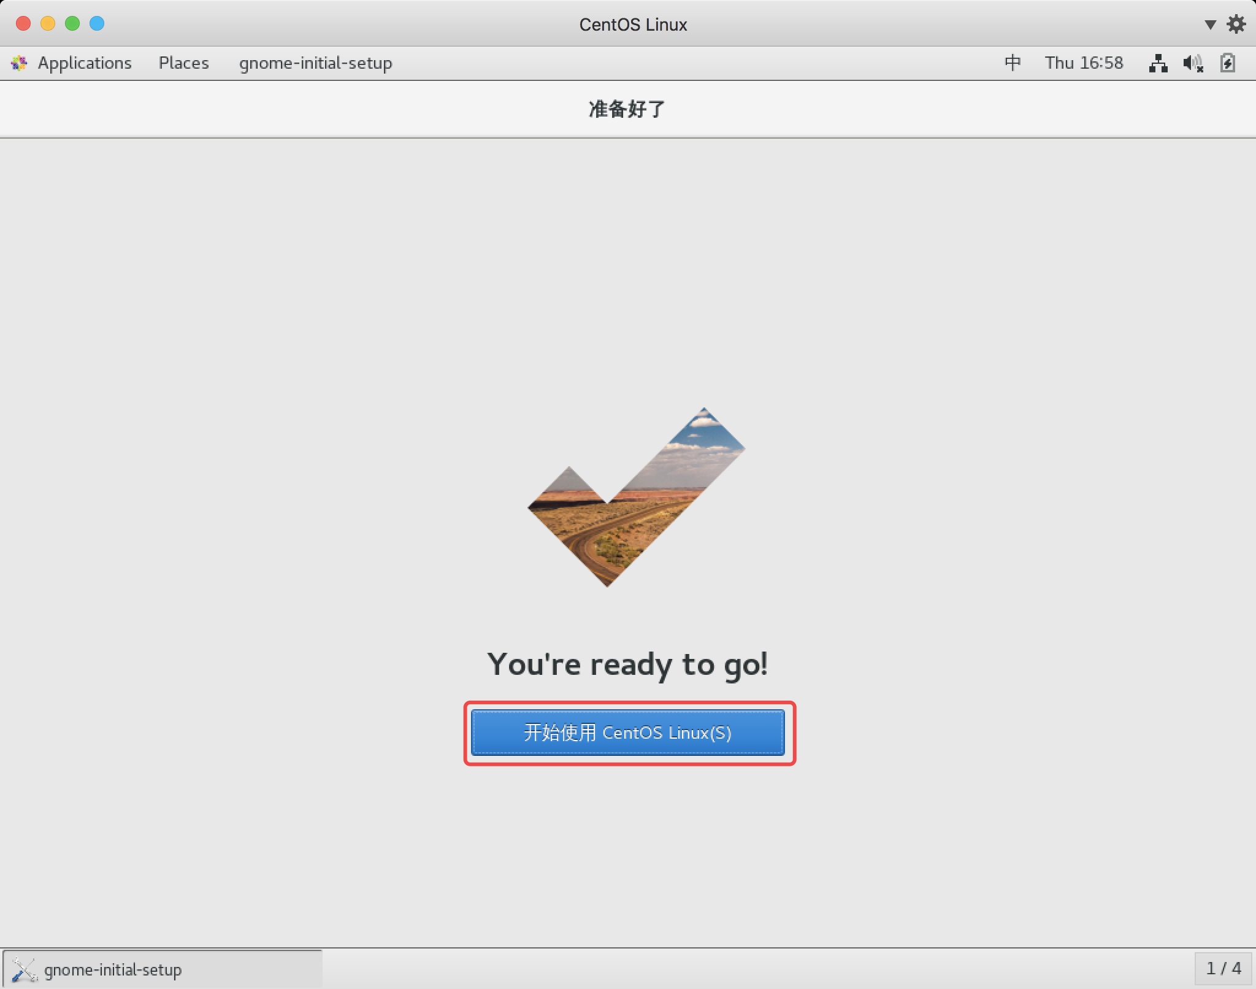Open the Places menu
This screenshot has width=1256, height=989.
click(183, 63)
